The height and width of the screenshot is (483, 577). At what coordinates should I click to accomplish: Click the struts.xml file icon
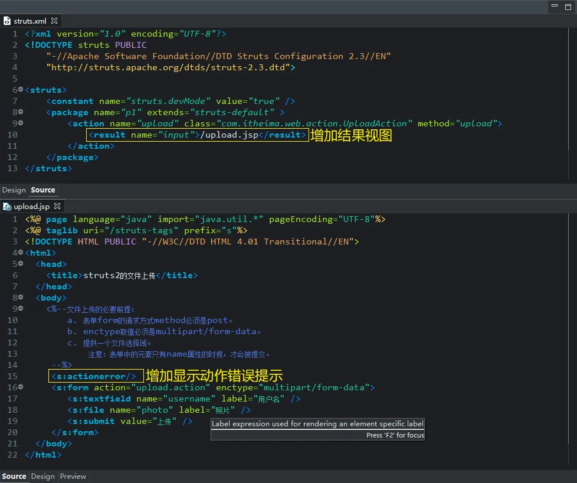point(7,21)
